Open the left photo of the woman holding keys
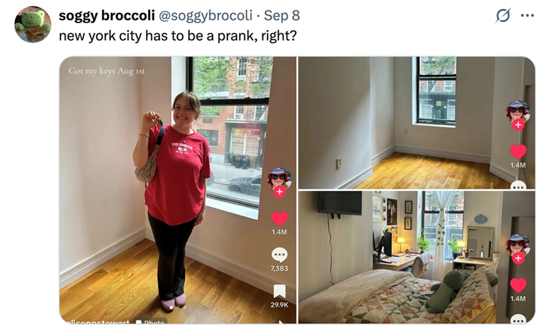548x331 pixels. click(178, 190)
